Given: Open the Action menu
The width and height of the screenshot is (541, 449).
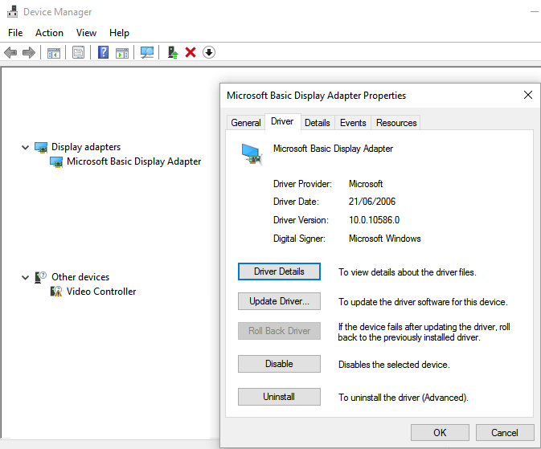Looking at the screenshot, I should tap(49, 33).
